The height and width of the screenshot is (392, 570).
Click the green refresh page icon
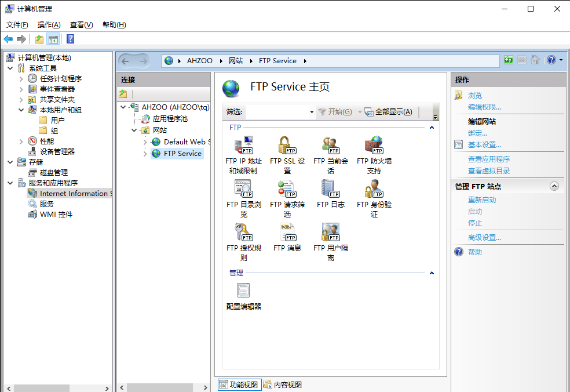coord(508,60)
